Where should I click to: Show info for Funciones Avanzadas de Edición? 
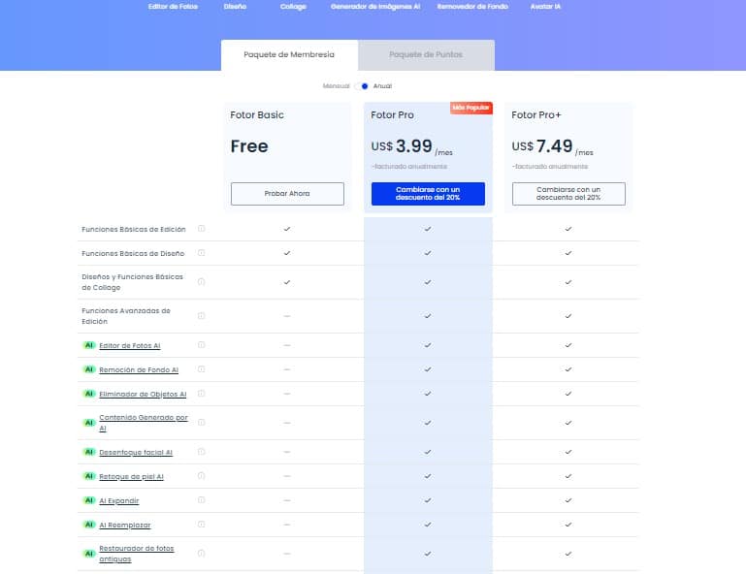[x=201, y=316]
